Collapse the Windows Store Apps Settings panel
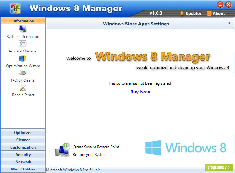This screenshot has height=173, width=235. (229, 23)
